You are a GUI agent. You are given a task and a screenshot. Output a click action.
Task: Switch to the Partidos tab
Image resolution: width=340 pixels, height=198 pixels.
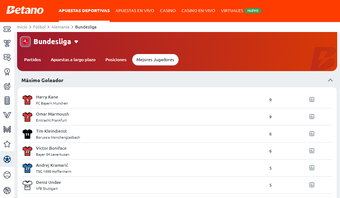(32, 60)
